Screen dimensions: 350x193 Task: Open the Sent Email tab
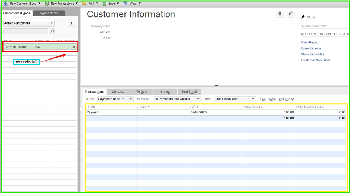coord(189,92)
